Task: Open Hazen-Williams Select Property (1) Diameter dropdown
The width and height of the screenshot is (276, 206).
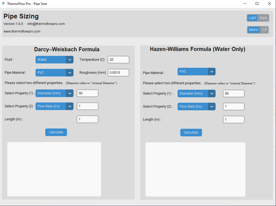Action: click(196, 94)
